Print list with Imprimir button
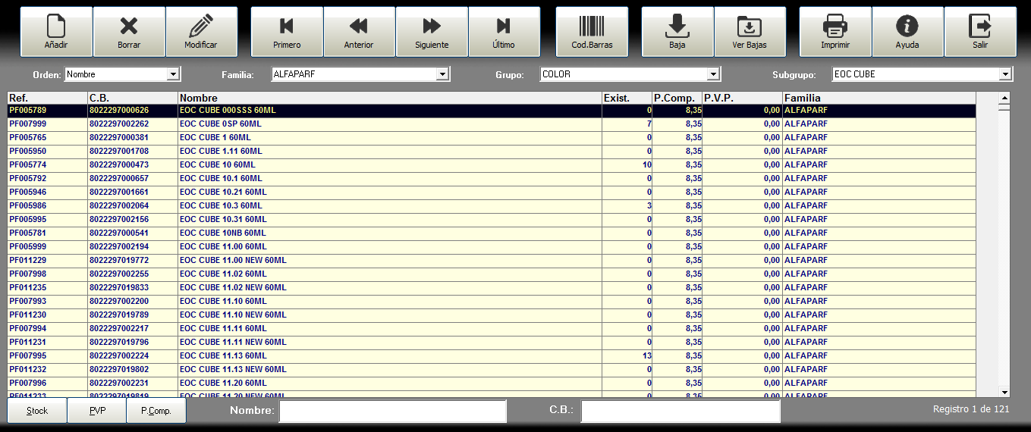This screenshot has height=432, width=1031. coord(835,32)
